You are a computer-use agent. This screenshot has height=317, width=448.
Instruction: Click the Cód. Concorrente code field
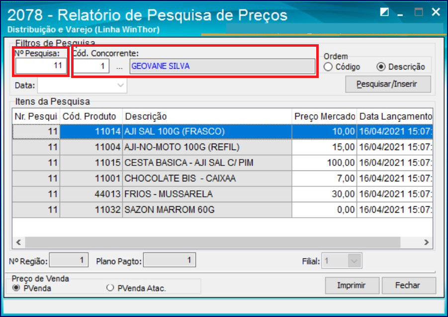(91, 66)
